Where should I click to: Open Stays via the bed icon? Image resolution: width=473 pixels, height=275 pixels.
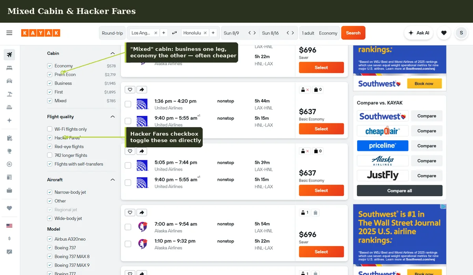click(9, 68)
